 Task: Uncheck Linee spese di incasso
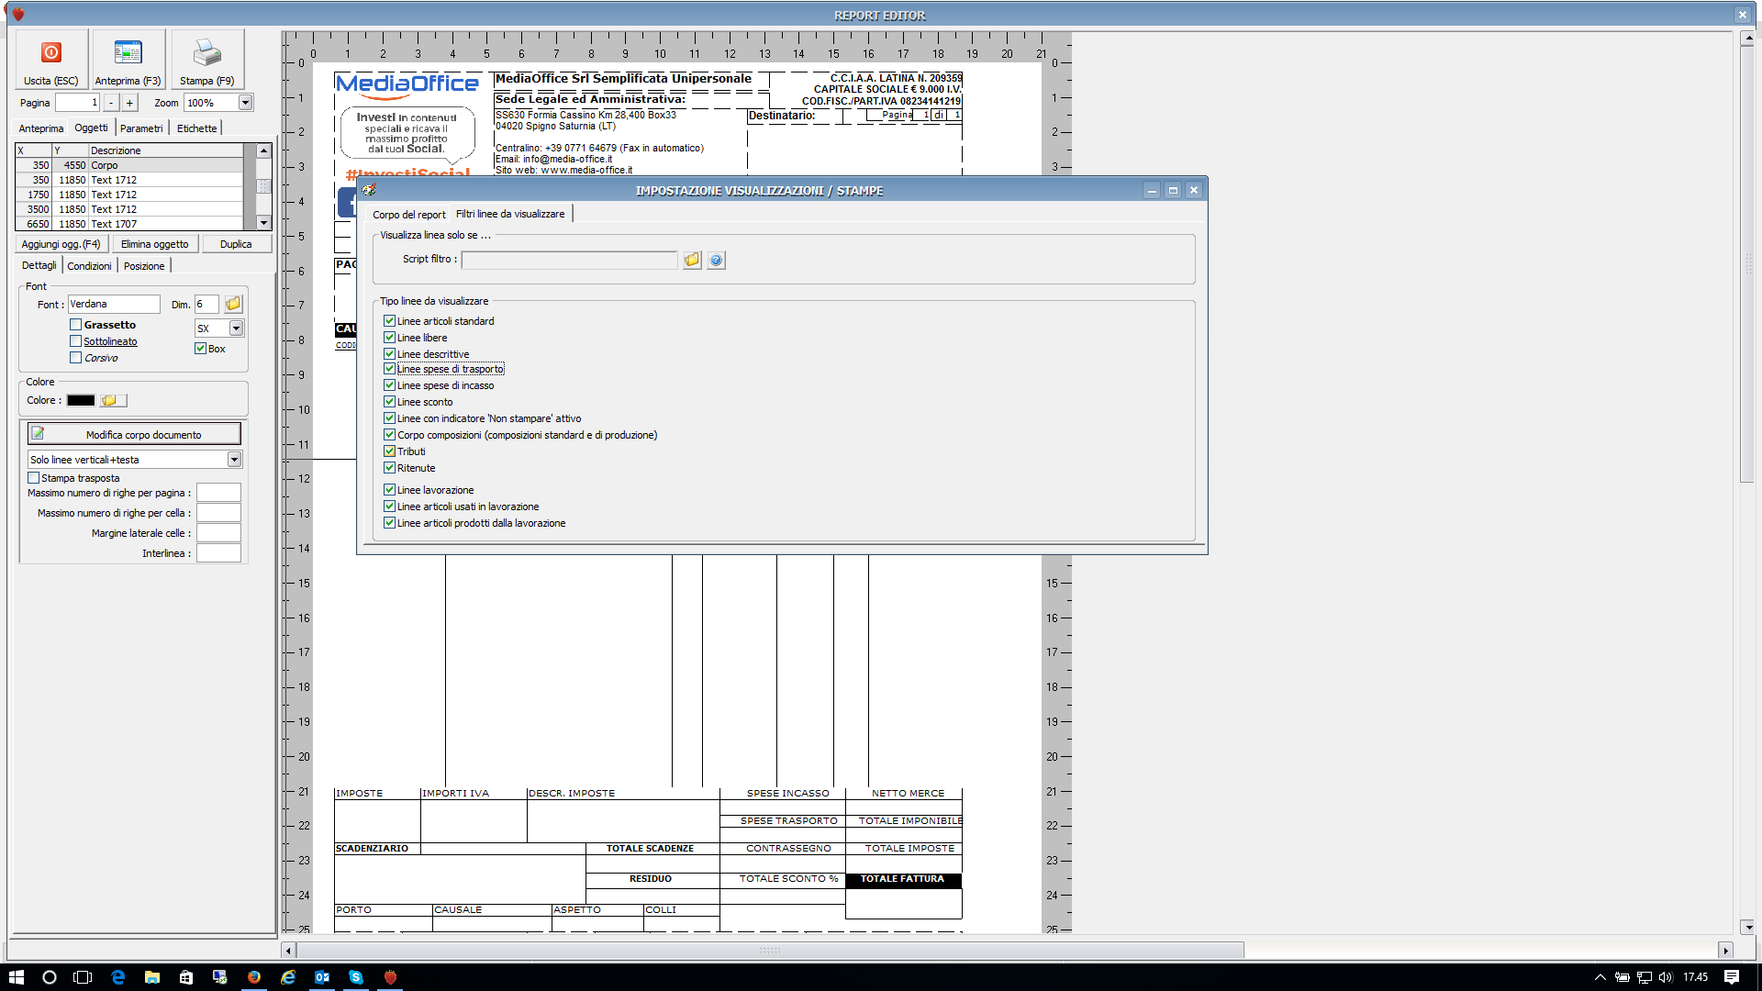[x=389, y=385]
